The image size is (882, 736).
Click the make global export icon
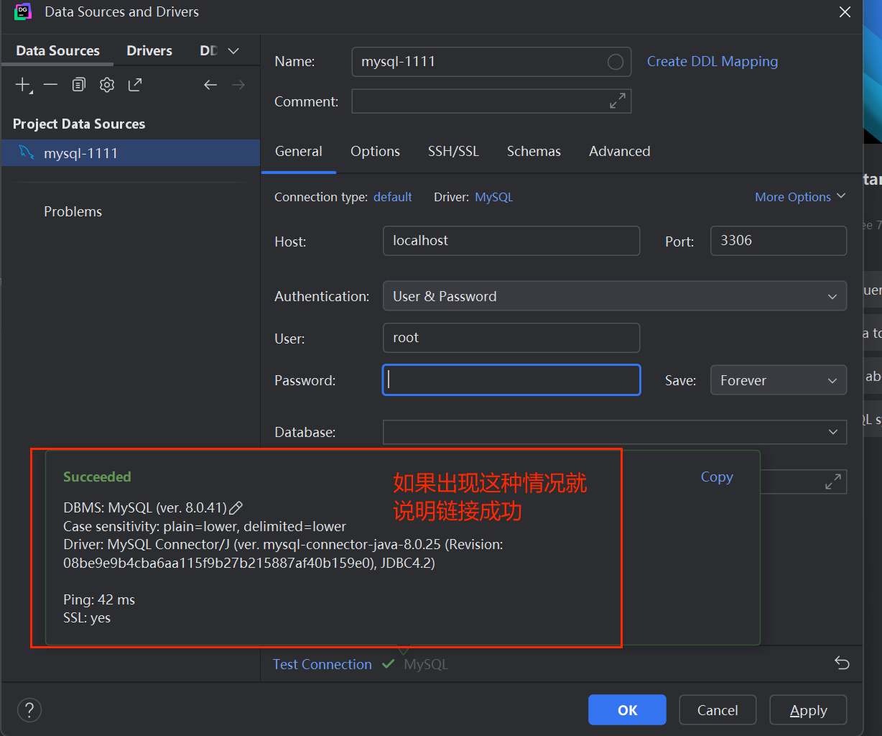[x=135, y=85]
